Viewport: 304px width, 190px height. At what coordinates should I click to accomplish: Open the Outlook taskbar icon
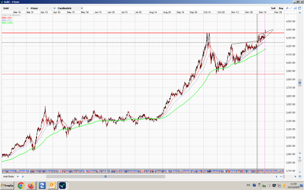(53, 186)
